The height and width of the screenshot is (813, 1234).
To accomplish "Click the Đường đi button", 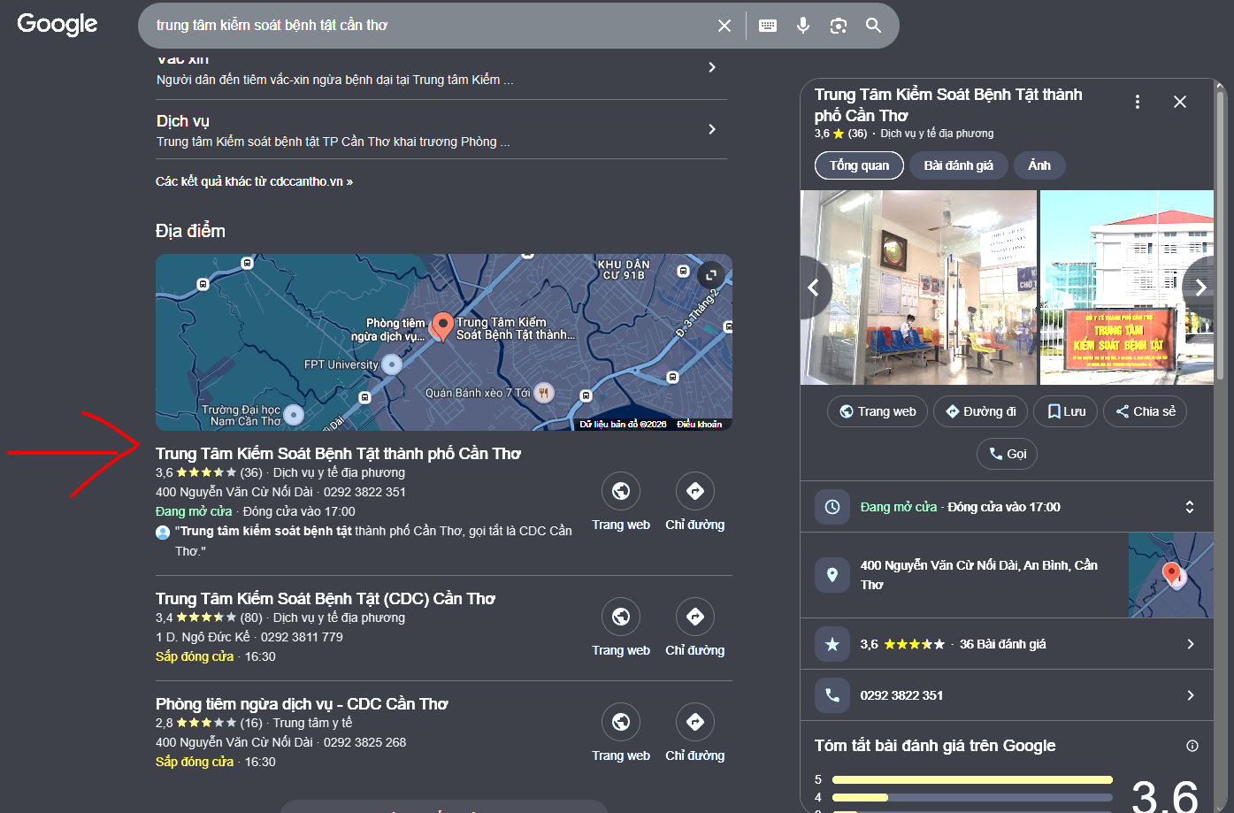I will coord(980,411).
